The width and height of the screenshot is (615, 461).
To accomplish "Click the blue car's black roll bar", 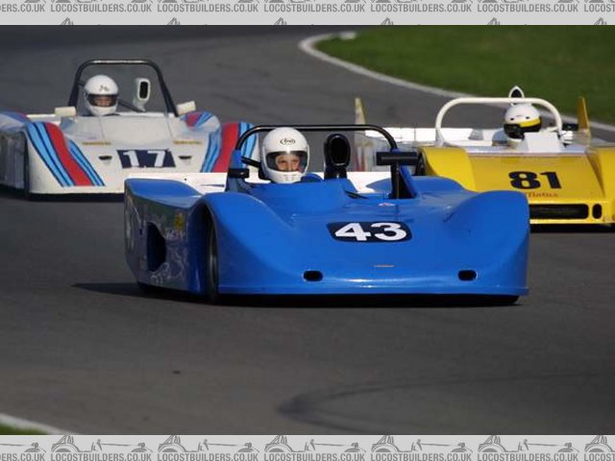I will click(x=317, y=130).
